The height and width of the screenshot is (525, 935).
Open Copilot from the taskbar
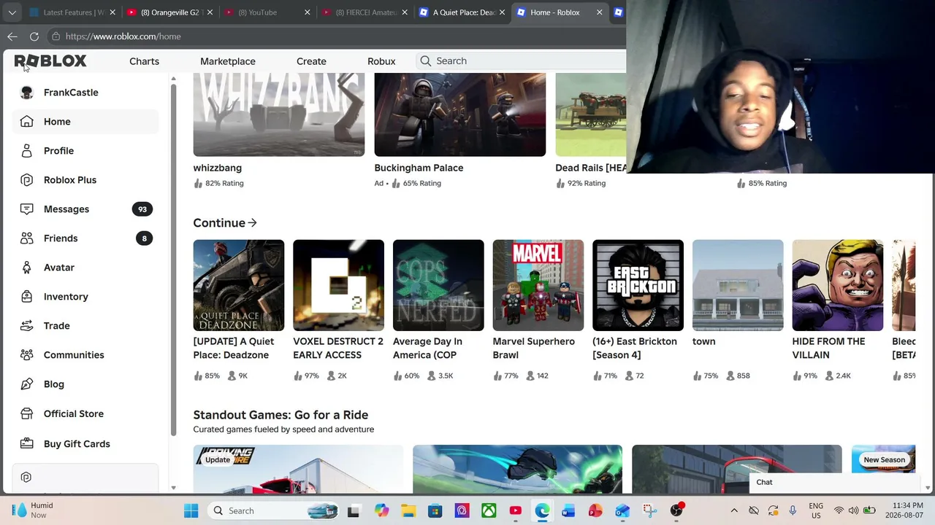382,510
